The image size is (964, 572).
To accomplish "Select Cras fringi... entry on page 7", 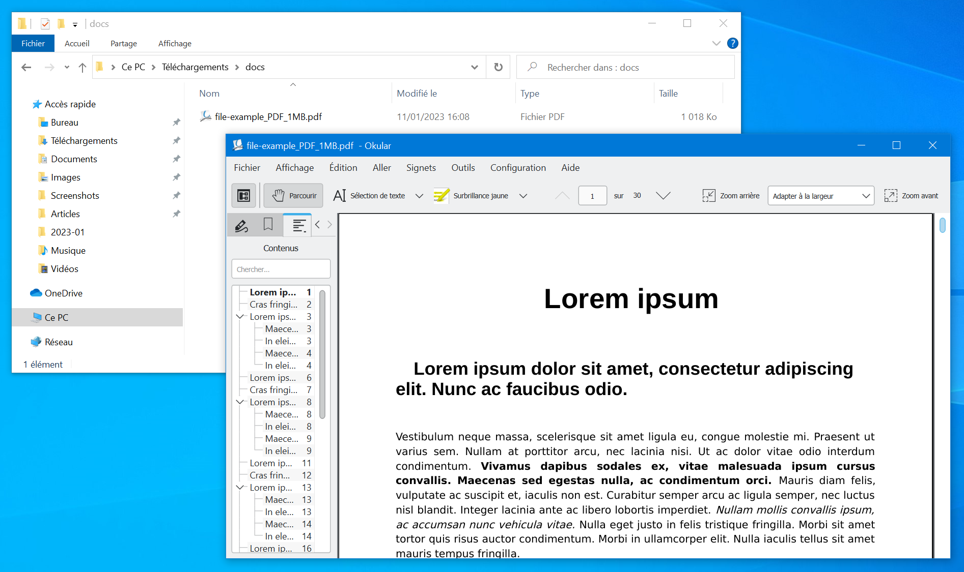I will click(x=280, y=390).
